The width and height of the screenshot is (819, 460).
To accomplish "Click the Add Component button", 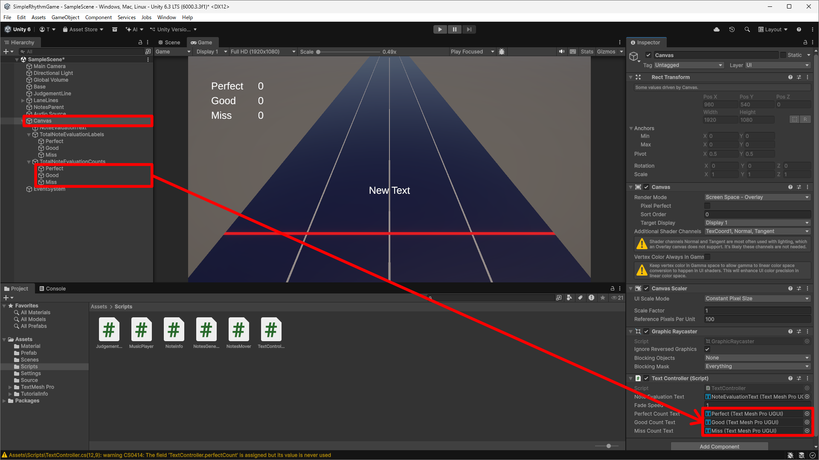I will point(719,446).
